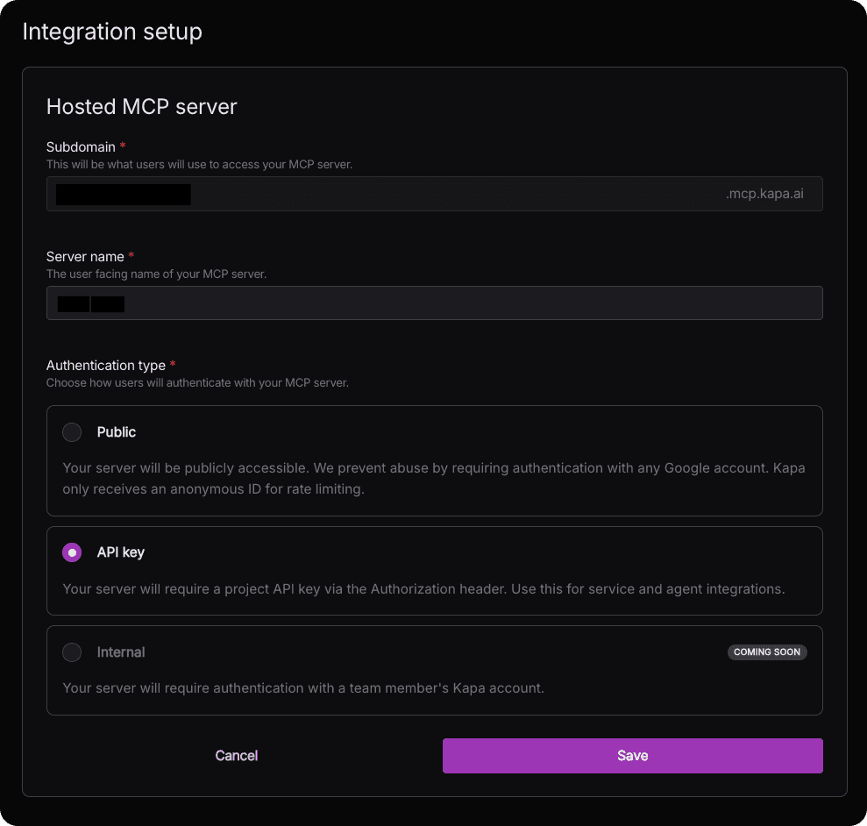The width and height of the screenshot is (867, 826).
Task: Click the Public option card
Action: pos(434,459)
